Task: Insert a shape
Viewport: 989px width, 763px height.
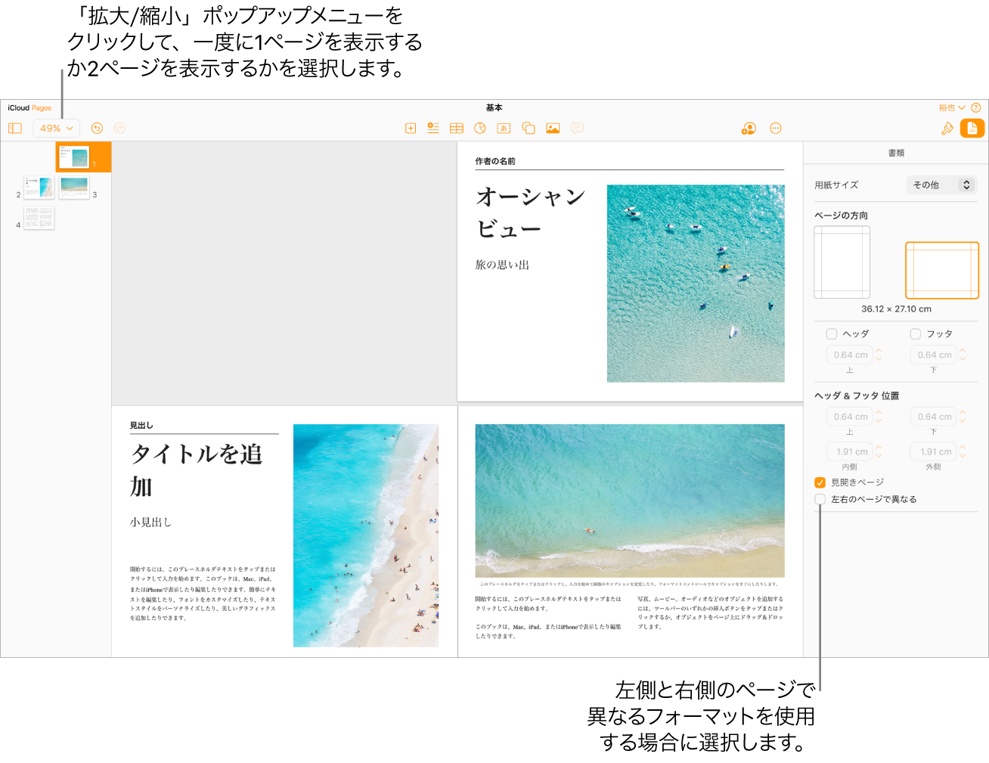Action: coord(528,128)
